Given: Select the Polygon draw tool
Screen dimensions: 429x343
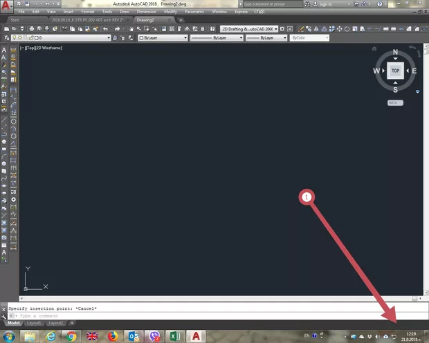Looking at the screenshot, I should (4, 142).
